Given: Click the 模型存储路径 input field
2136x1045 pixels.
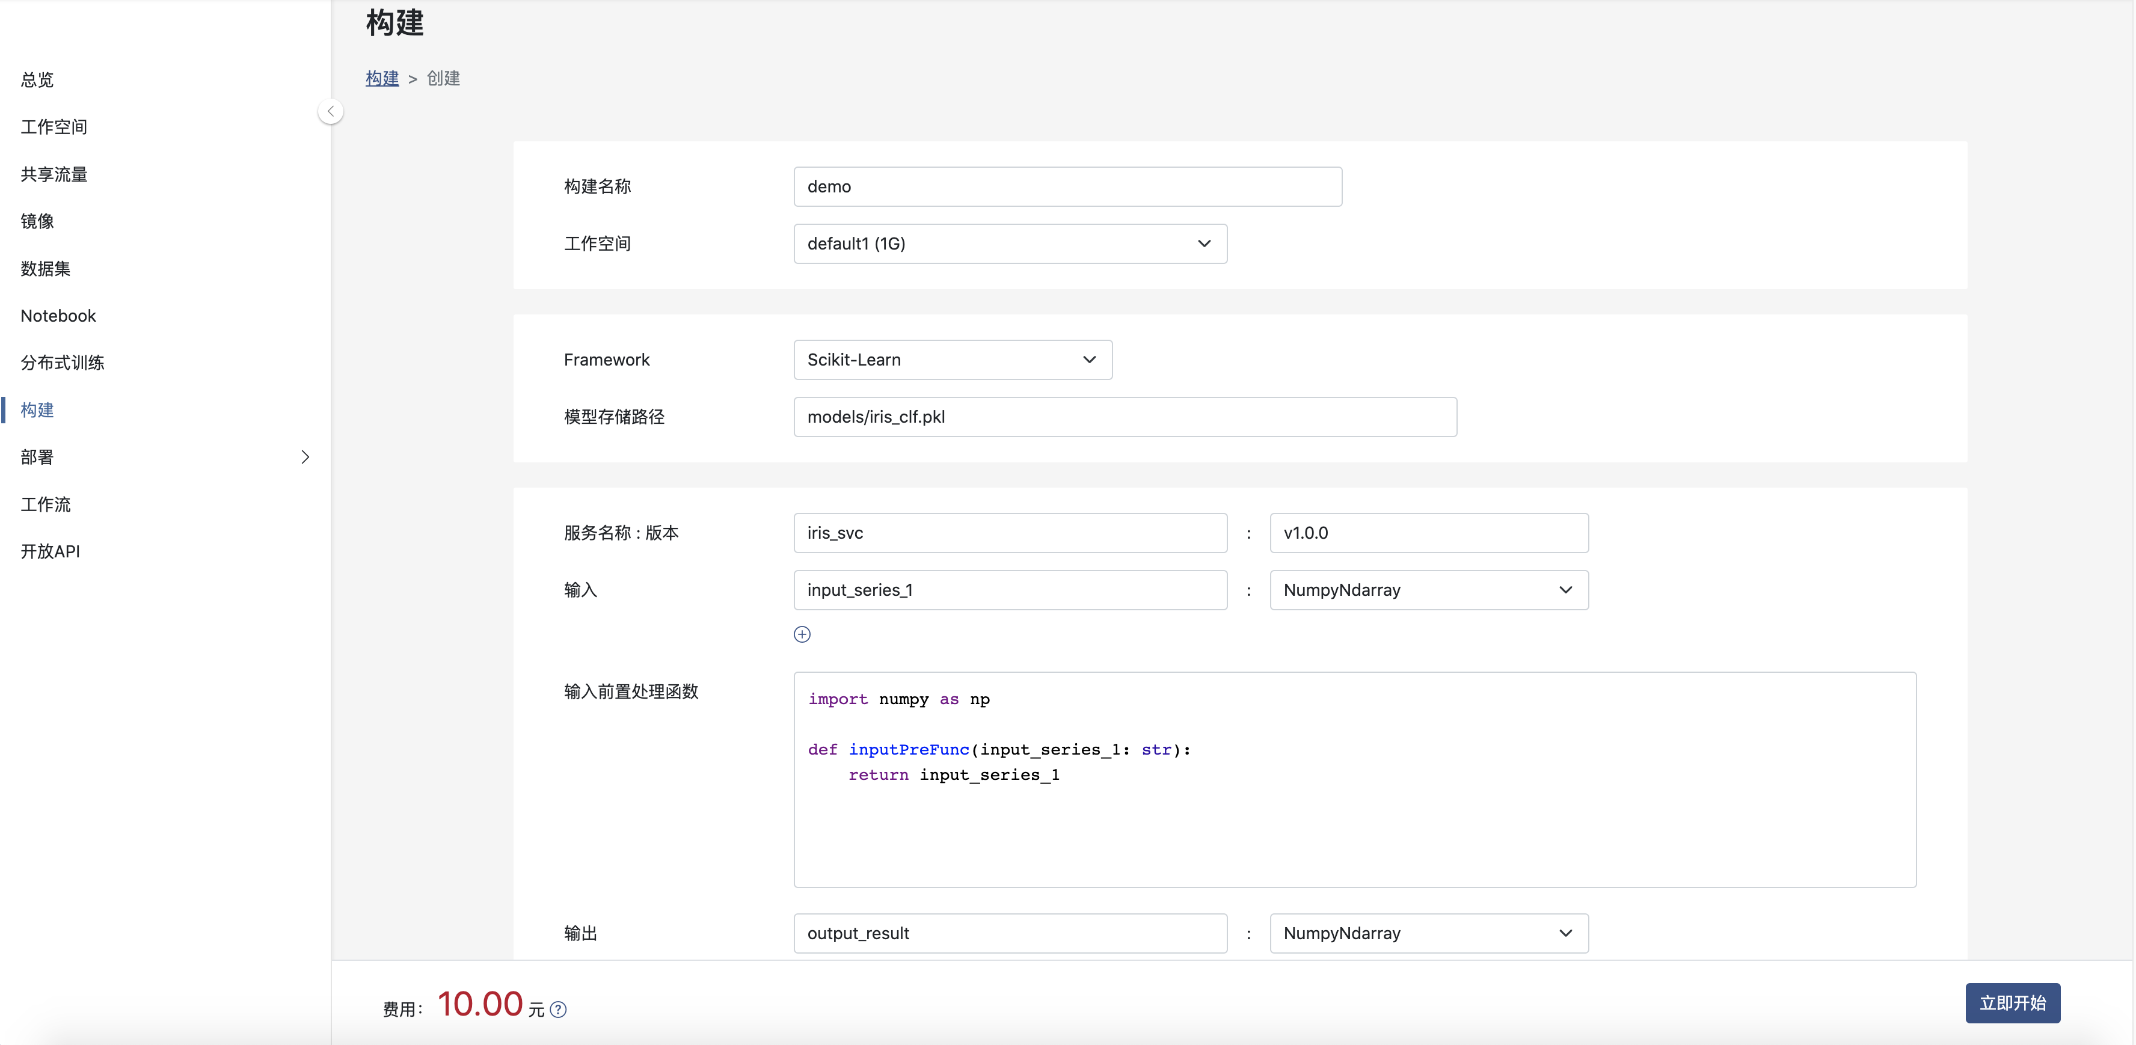Looking at the screenshot, I should coord(1125,417).
